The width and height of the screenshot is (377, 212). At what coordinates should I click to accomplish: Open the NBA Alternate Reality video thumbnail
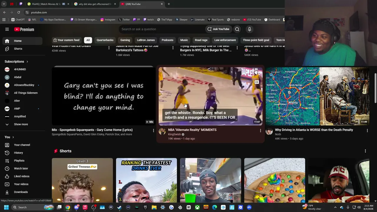[211, 96]
